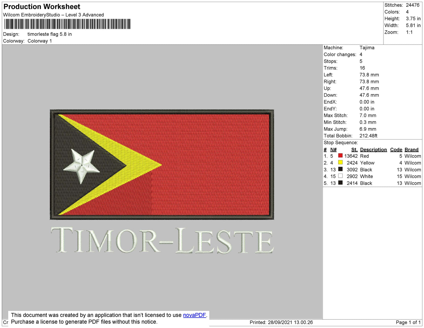The width and height of the screenshot is (424, 328).
Task: Click Zoom value 1:1
Action: (409, 32)
